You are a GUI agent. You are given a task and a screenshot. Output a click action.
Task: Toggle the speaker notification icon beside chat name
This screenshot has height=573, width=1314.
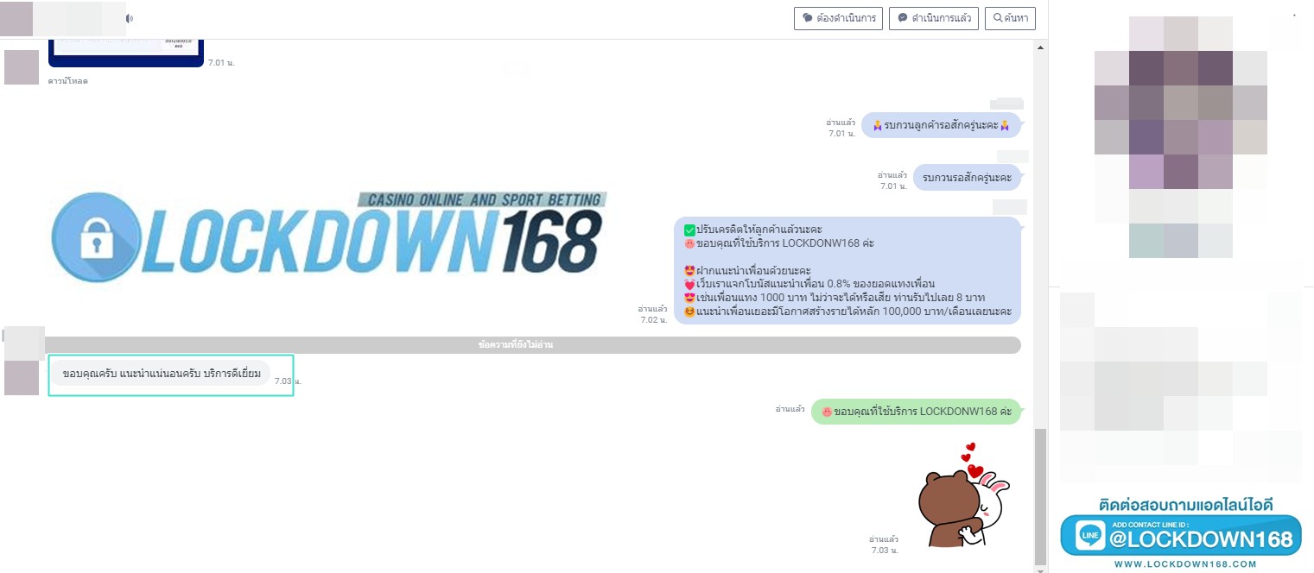tap(130, 18)
